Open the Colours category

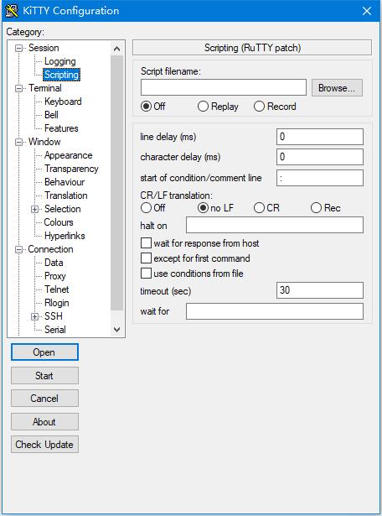click(x=59, y=222)
